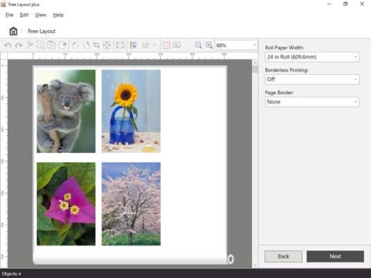Image resolution: width=371 pixels, height=278 pixels.
Task: Click the auto-arrange objects icon
Action: 133,46
